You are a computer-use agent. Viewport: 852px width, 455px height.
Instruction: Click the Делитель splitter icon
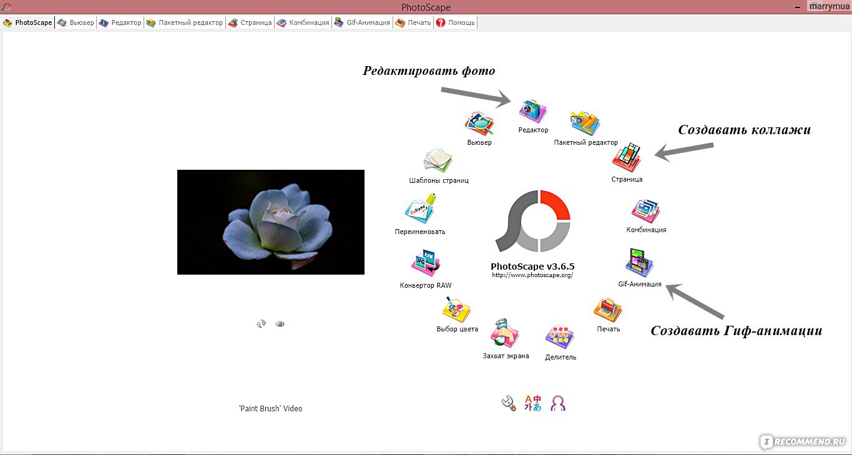(x=560, y=338)
